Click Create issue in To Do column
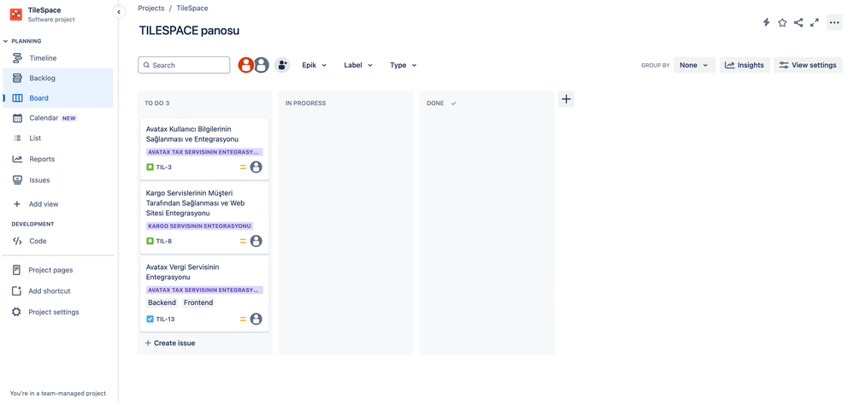The width and height of the screenshot is (854, 404). tap(170, 343)
